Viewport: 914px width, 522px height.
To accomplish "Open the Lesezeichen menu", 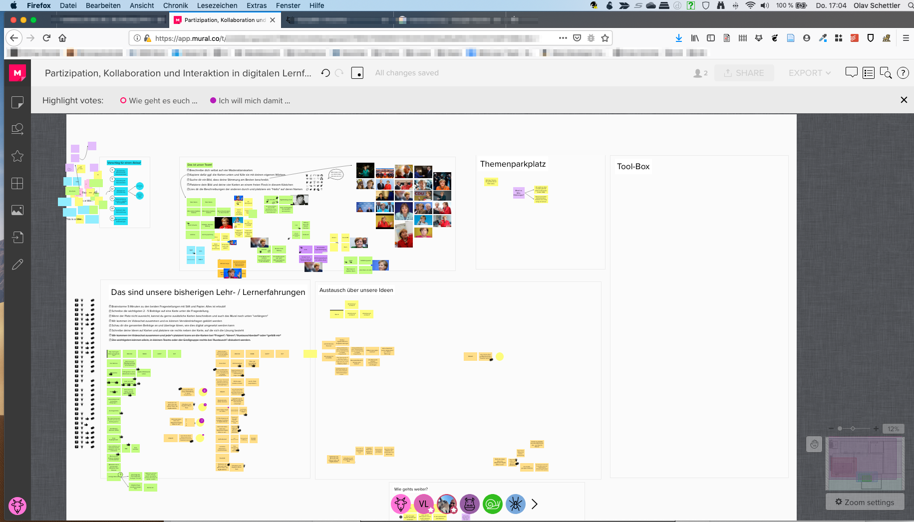I will 217,5.
